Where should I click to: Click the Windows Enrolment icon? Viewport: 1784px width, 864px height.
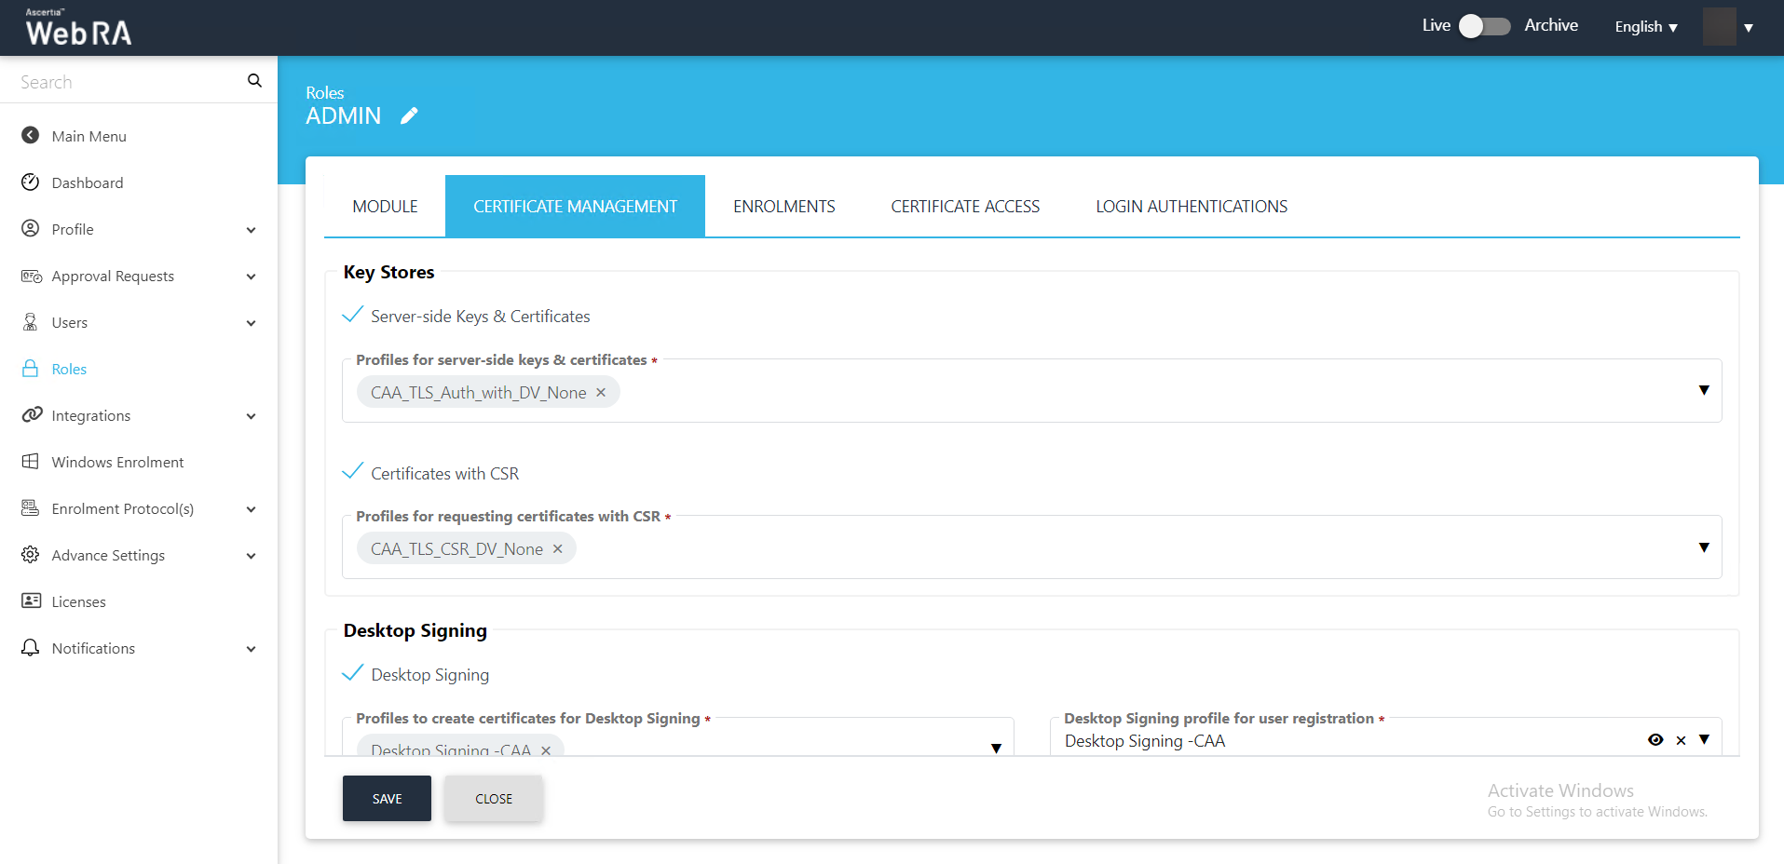coord(31,462)
